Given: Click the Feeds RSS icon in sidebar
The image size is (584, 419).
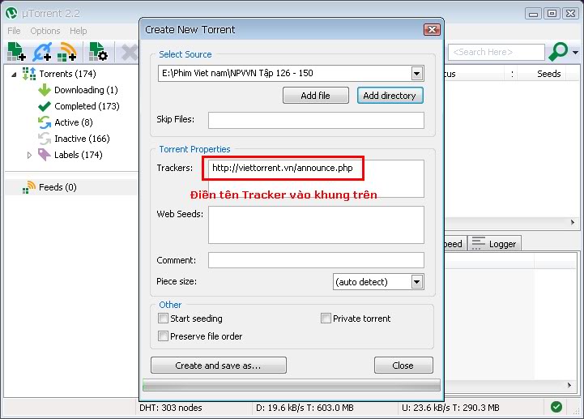Looking at the screenshot, I should tap(28, 187).
